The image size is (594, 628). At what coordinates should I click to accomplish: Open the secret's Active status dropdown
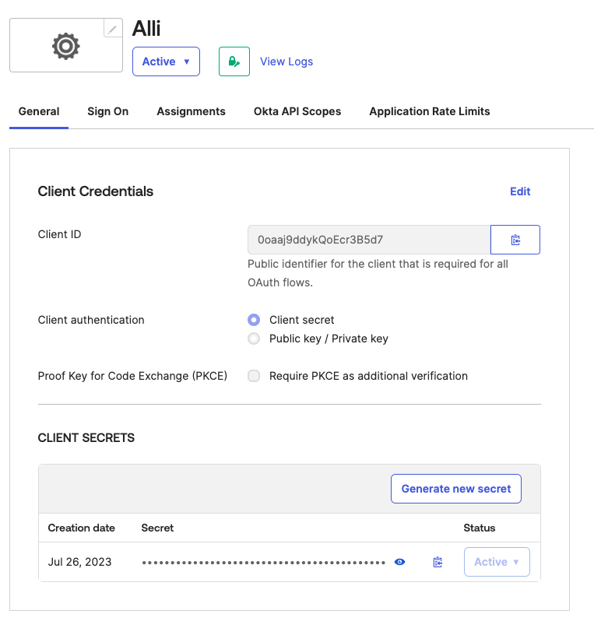click(496, 562)
